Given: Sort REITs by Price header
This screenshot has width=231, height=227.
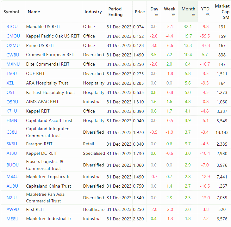Looking at the screenshot, I should pyautogui.click(x=140, y=12).
